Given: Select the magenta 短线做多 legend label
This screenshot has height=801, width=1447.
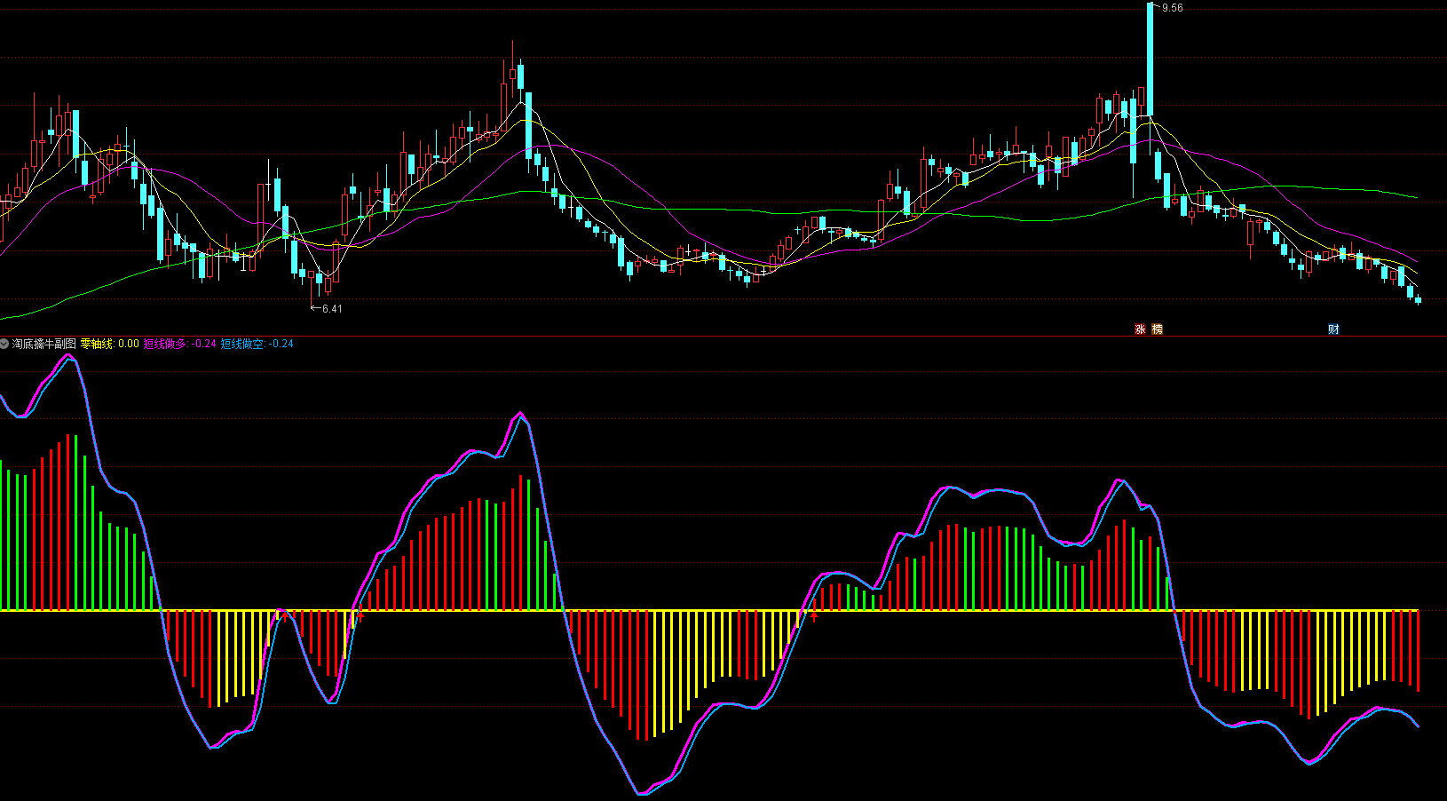Looking at the screenshot, I should coord(166,344).
